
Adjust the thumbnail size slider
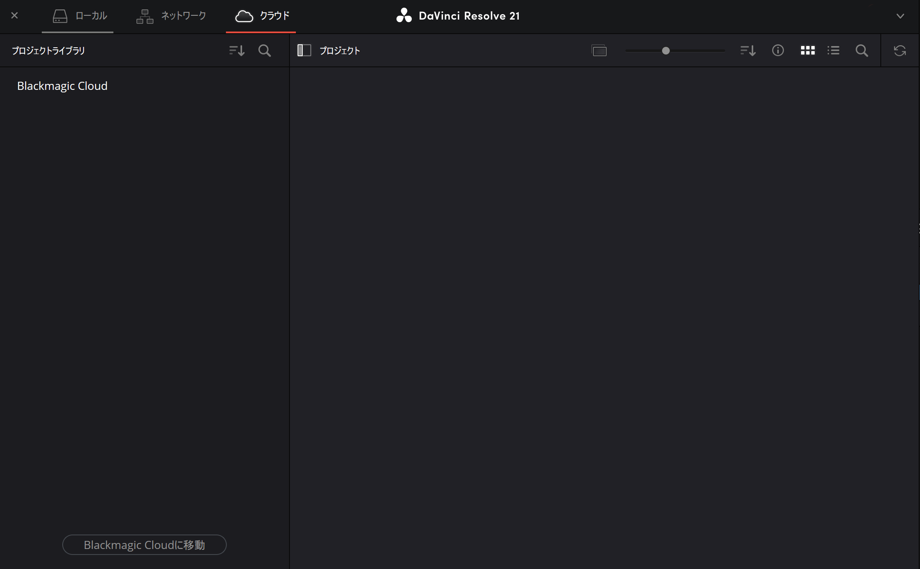pyautogui.click(x=665, y=51)
